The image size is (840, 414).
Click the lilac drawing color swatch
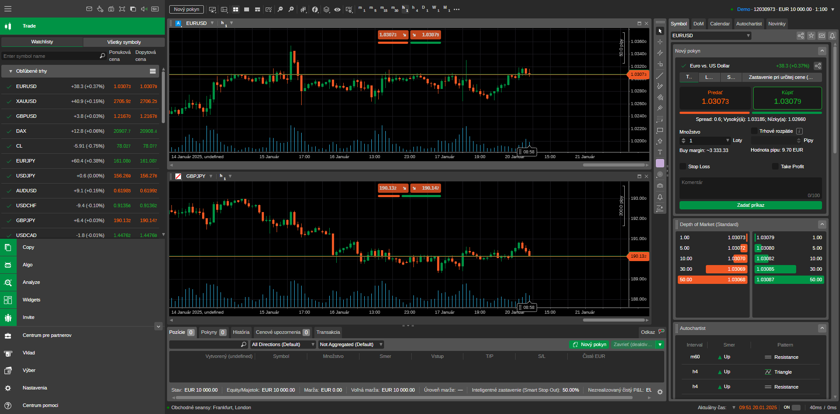coord(660,163)
